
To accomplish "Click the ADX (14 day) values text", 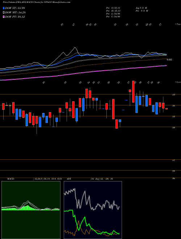I will 102,179.
